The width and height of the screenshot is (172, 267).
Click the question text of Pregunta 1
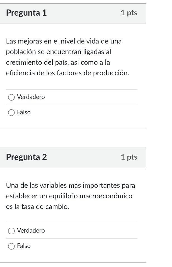tap(67, 57)
